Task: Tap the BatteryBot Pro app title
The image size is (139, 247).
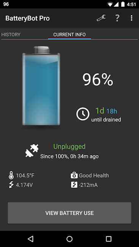Action: (x=28, y=18)
